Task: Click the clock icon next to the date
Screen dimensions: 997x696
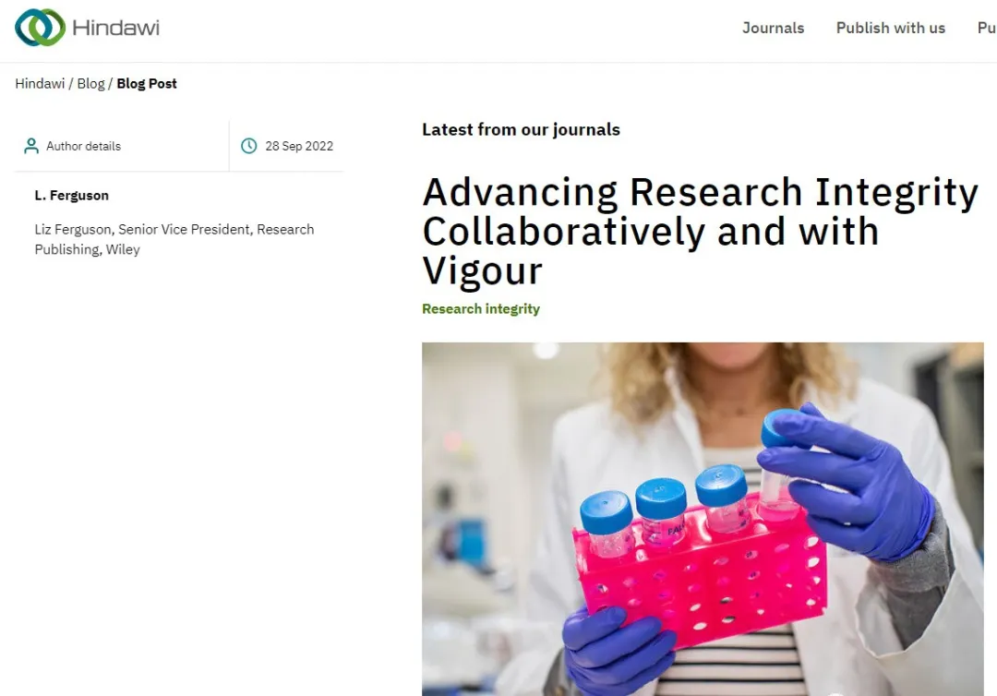Action: point(248,146)
